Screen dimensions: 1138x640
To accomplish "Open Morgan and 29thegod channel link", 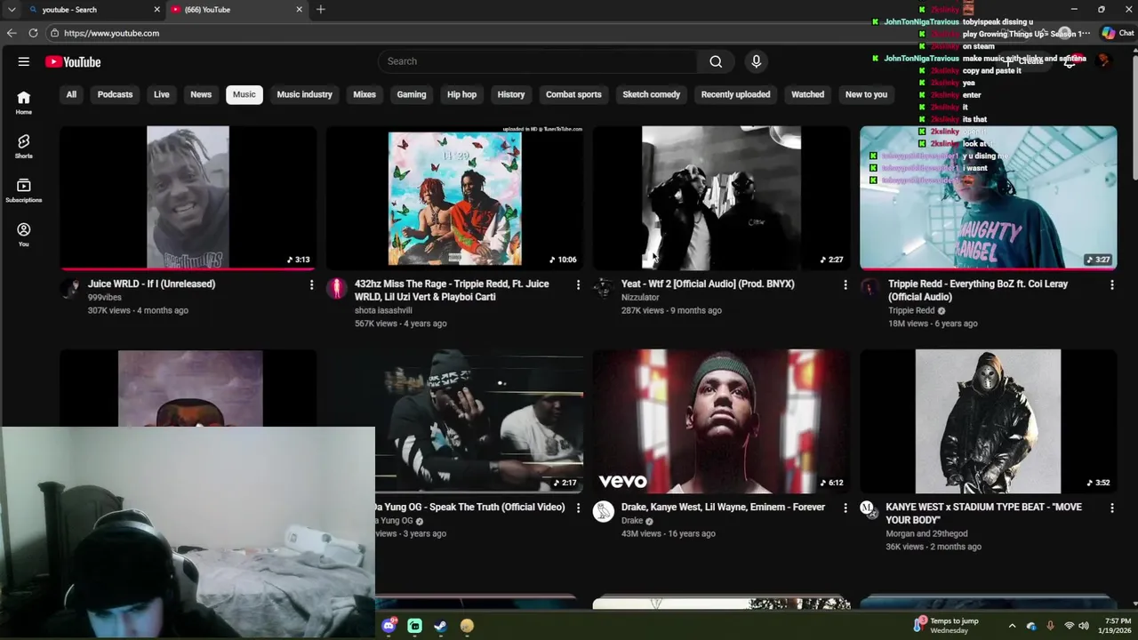I will [926, 534].
